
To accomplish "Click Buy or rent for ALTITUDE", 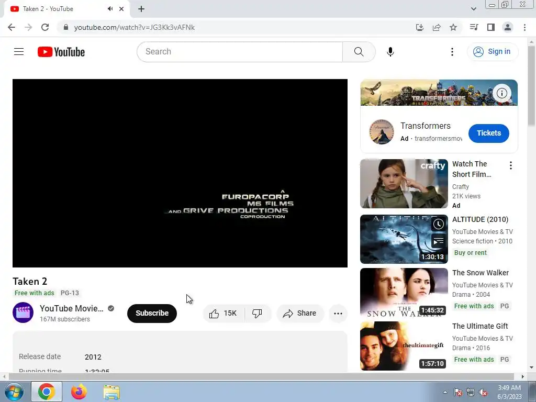I will coord(471,253).
